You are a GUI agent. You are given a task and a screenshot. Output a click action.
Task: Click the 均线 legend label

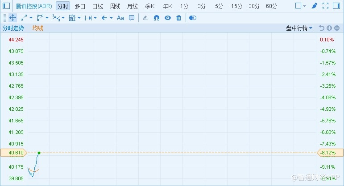point(38,28)
